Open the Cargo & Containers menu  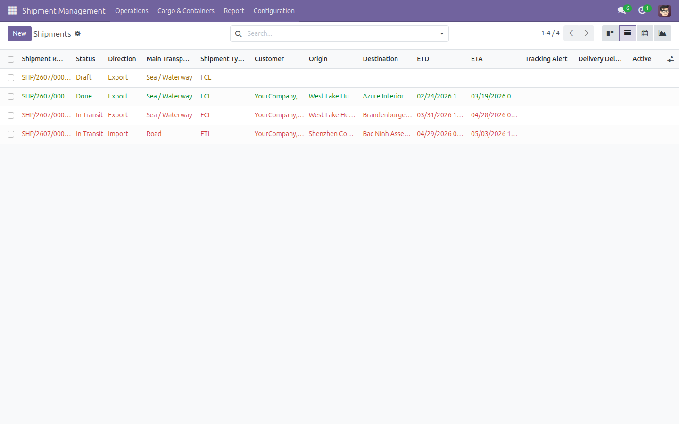[x=186, y=11]
